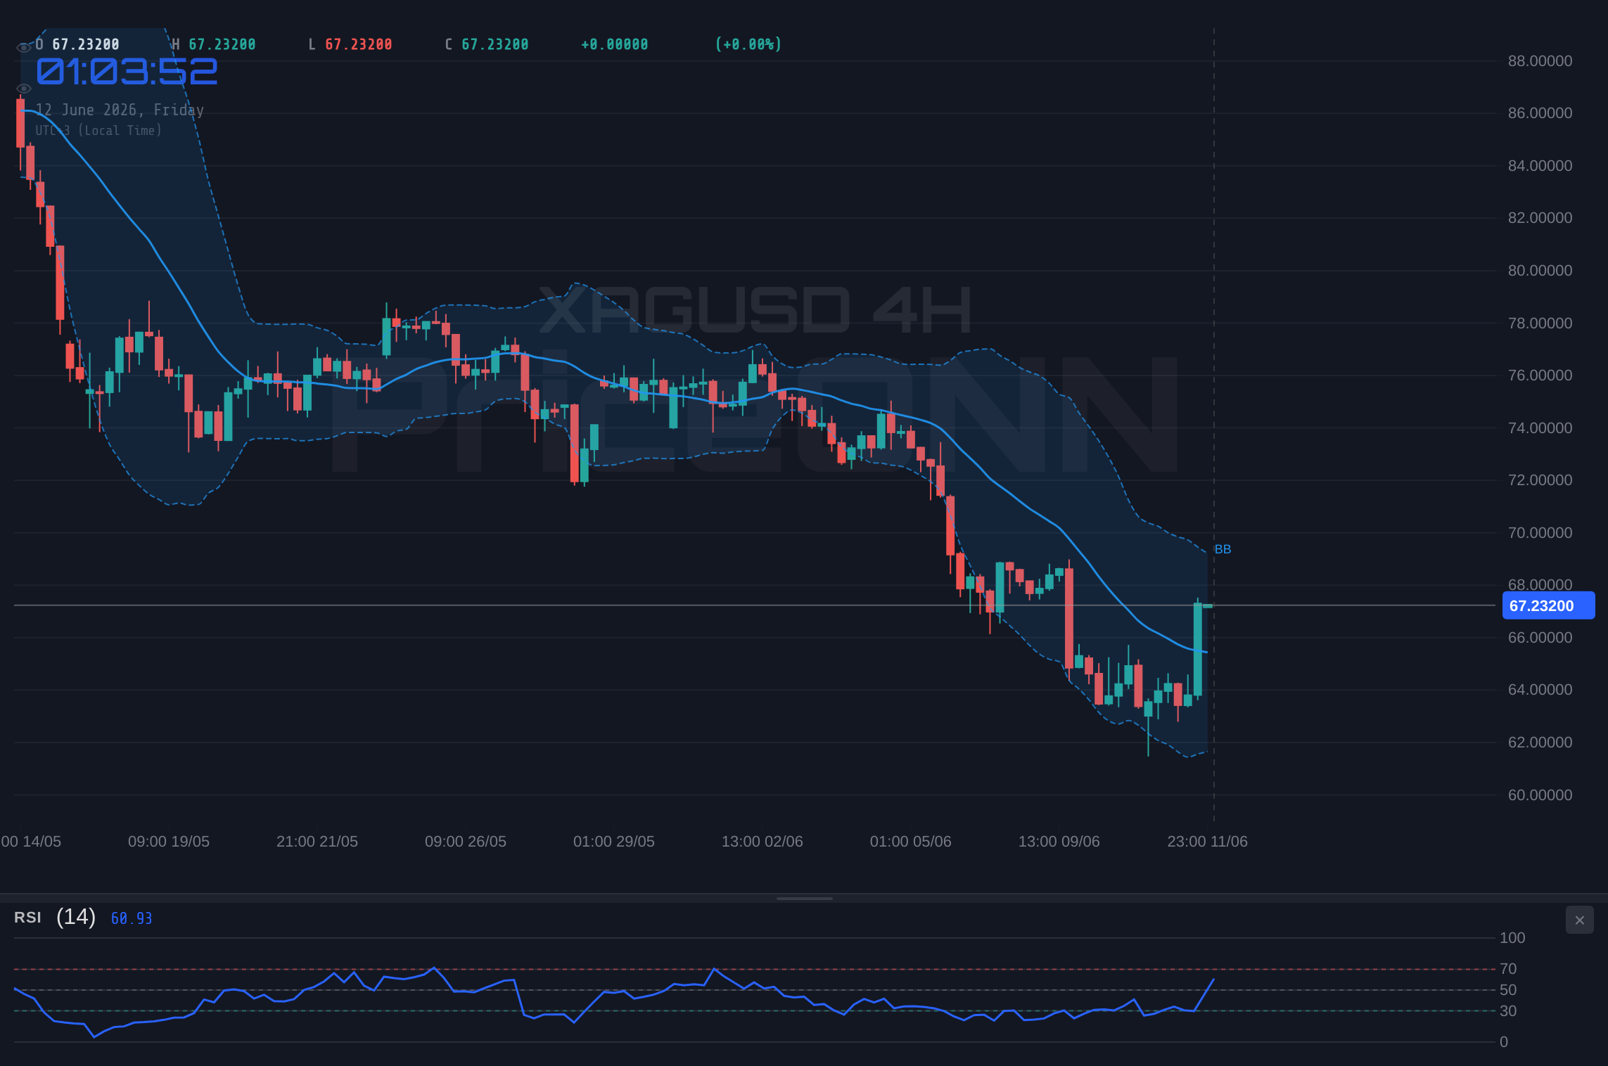
Task: Click the countdown timer 01:03:52
Action: (127, 72)
